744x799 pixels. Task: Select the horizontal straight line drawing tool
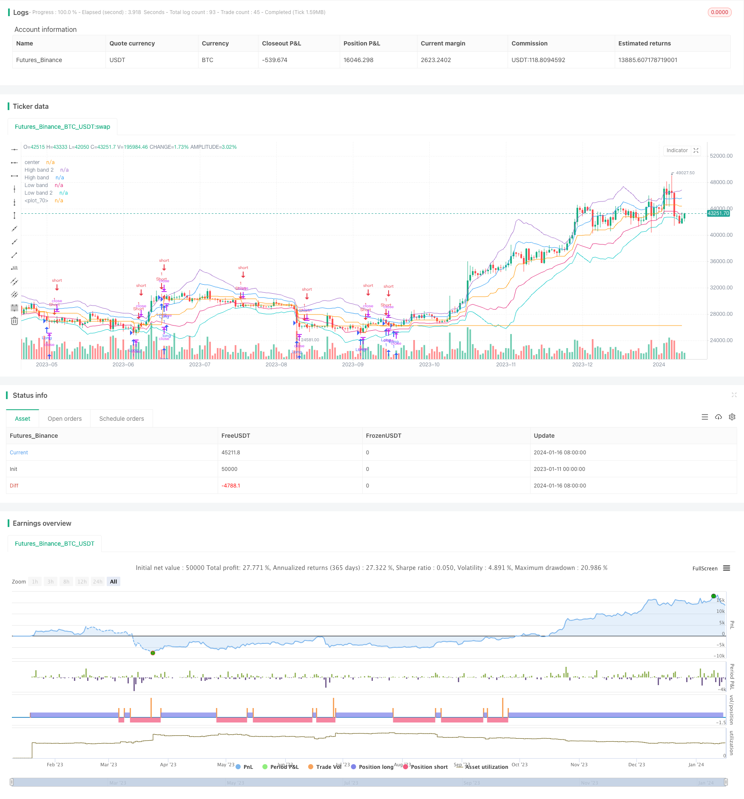(14, 150)
